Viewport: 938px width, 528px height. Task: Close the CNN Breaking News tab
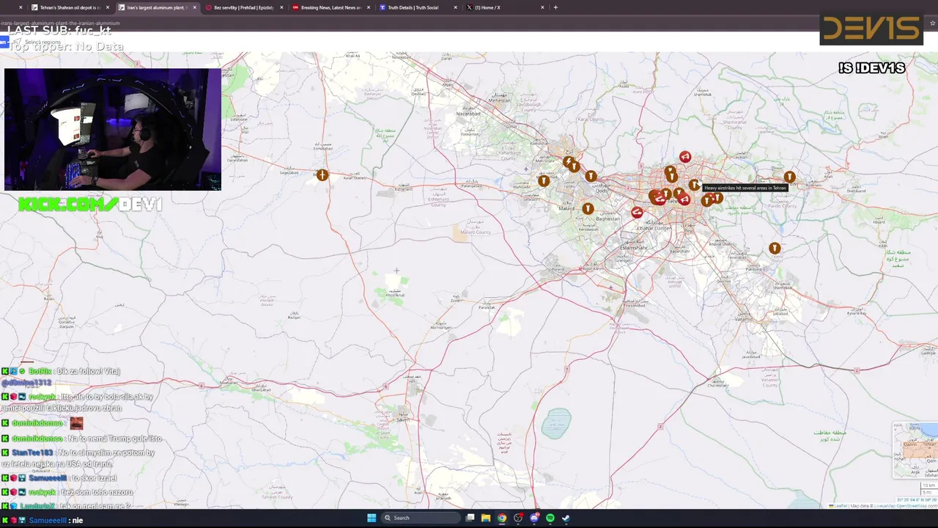(x=369, y=7)
